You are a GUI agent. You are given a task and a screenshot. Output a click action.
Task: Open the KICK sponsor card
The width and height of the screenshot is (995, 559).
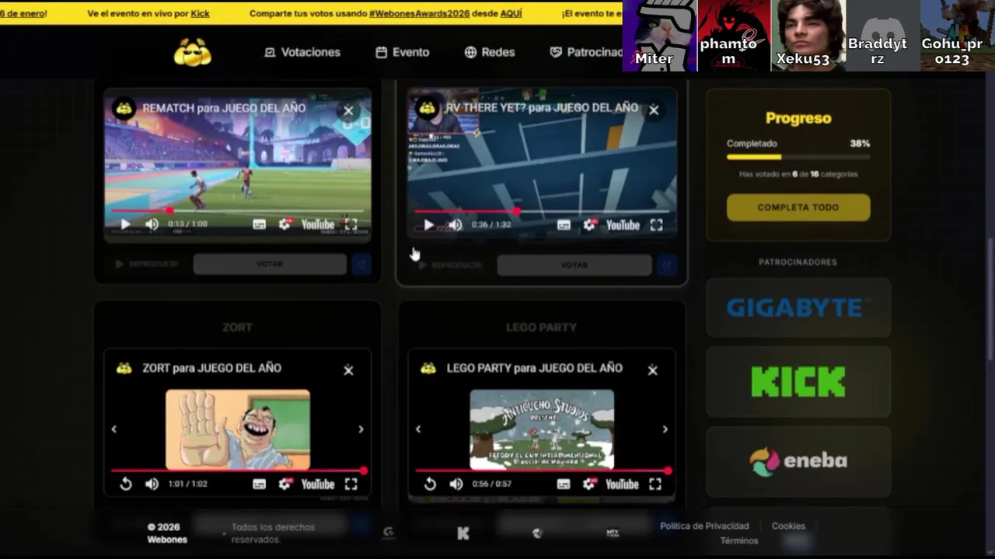point(798,382)
